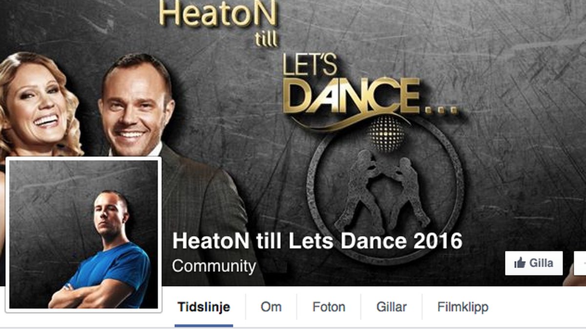Image resolution: width=586 pixels, height=329 pixels.
Task: Like the page with the Gilla button
Action: (x=534, y=263)
